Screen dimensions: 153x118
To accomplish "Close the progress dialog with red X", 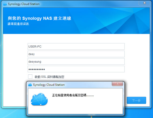I will pos(117,83).
